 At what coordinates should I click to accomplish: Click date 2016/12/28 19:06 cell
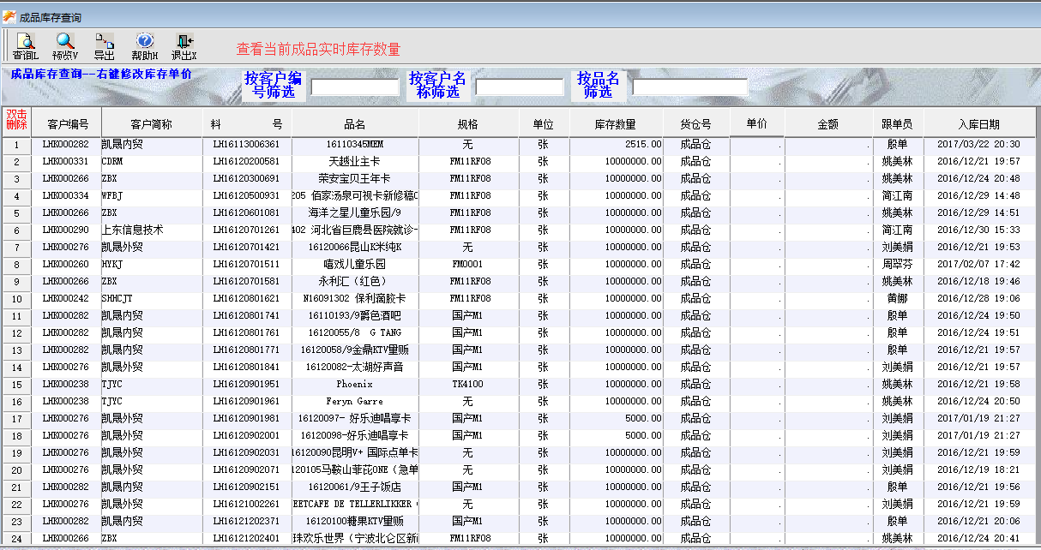click(978, 299)
